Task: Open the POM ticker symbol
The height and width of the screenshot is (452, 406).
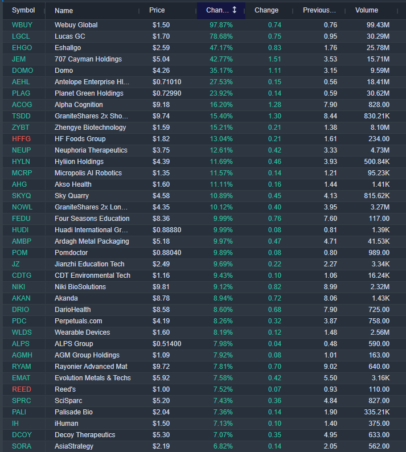Action: point(19,253)
